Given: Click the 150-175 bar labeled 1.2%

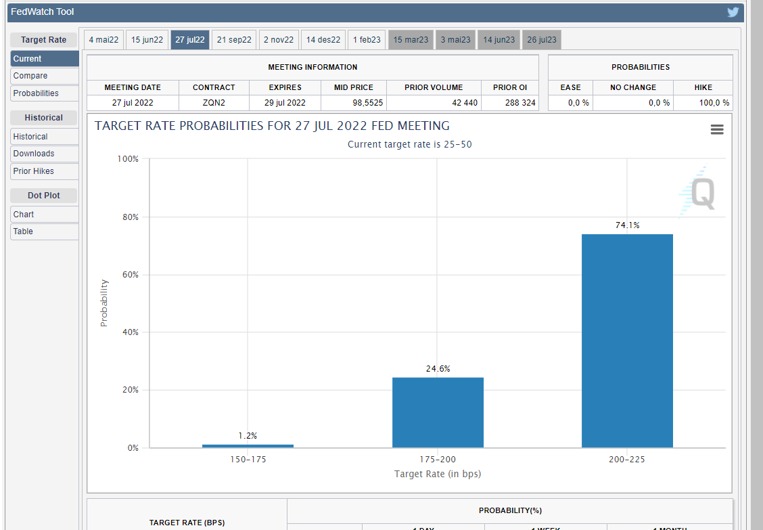Looking at the screenshot, I should pos(248,445).
